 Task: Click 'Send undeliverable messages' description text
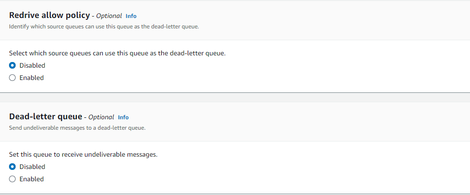(x=77, y=128)
